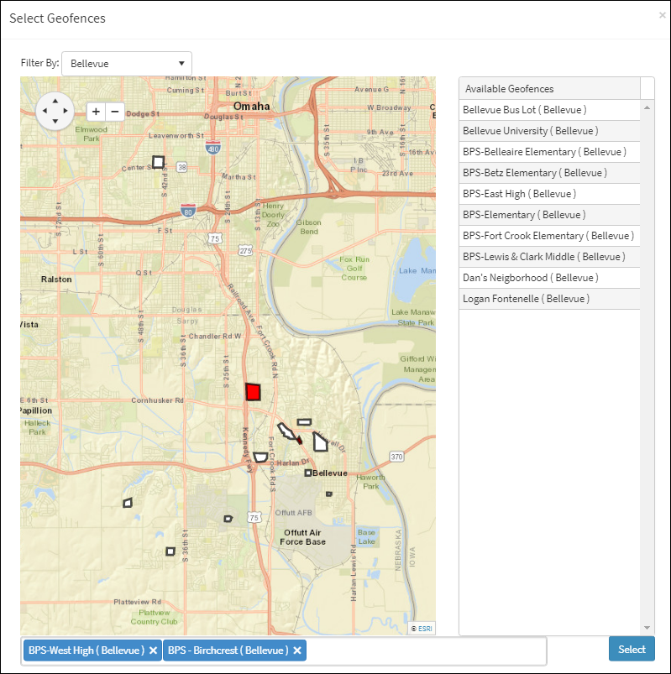The width and height of the screenshot is (671, 674).
Task: Zoom in on the map with the plus button
Action: [x=96, y=112]
